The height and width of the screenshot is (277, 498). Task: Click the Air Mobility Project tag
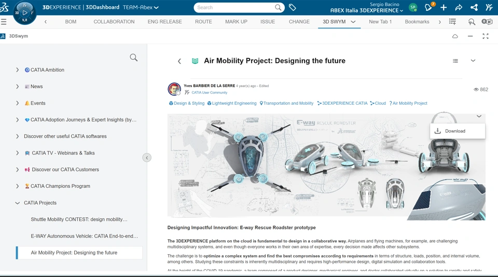(x=408, y=103)
